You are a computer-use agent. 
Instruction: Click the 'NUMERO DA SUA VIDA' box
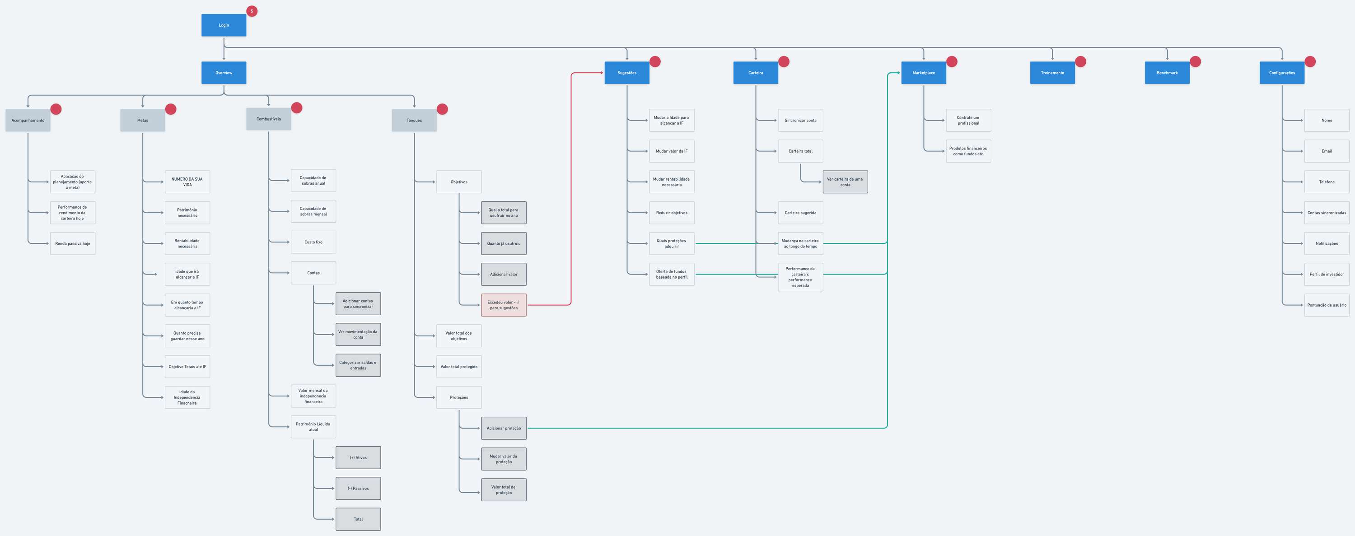(187, 182)
